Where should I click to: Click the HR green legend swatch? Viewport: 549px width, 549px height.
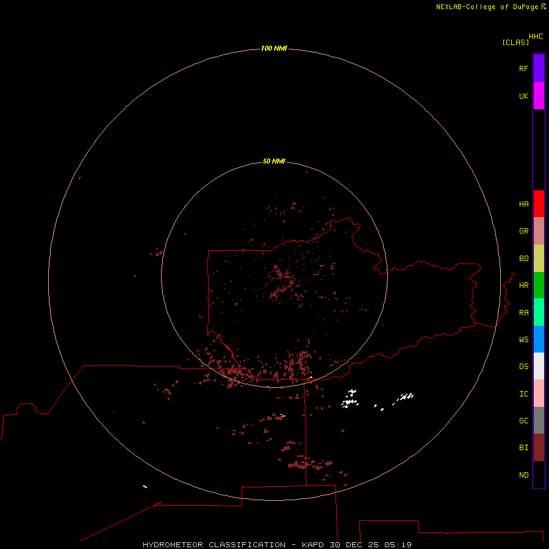click(x=539, y=285)
